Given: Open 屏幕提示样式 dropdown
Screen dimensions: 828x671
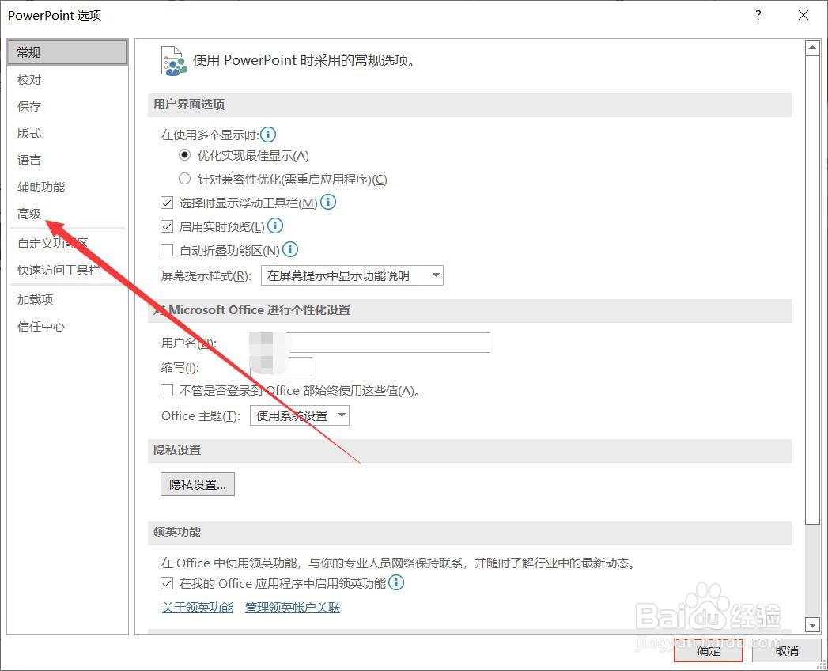Looking at the screenshot, I should [x=352, y=275].
